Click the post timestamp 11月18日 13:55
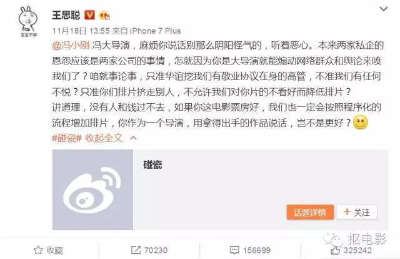 81,31
